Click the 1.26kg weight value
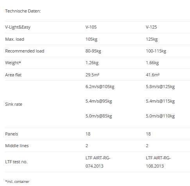Screen dimensions: 190x186 pos(92,63)
